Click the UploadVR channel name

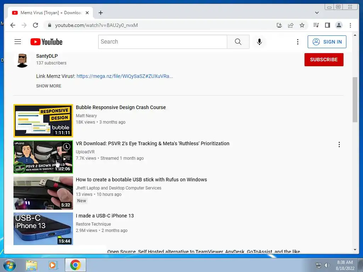85,152
